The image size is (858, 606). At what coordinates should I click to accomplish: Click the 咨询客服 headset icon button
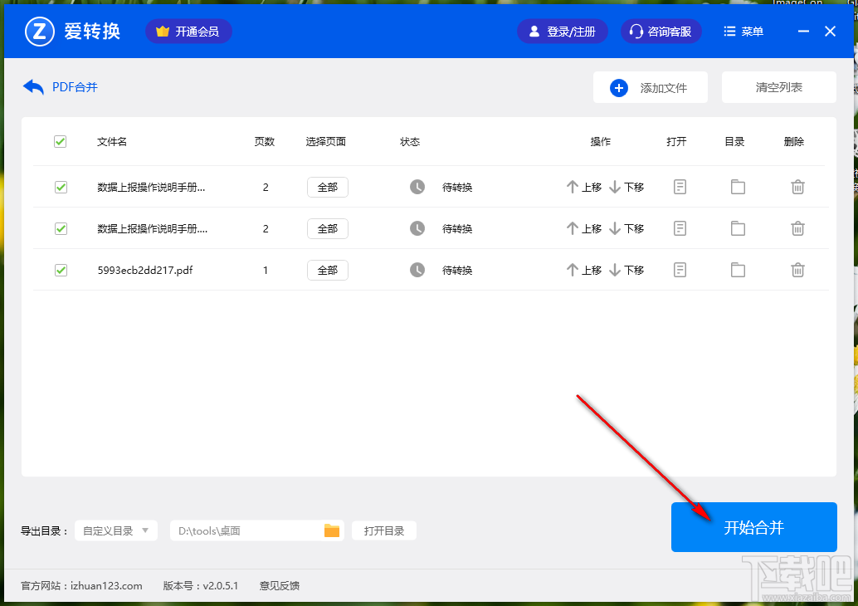(661, 31)
